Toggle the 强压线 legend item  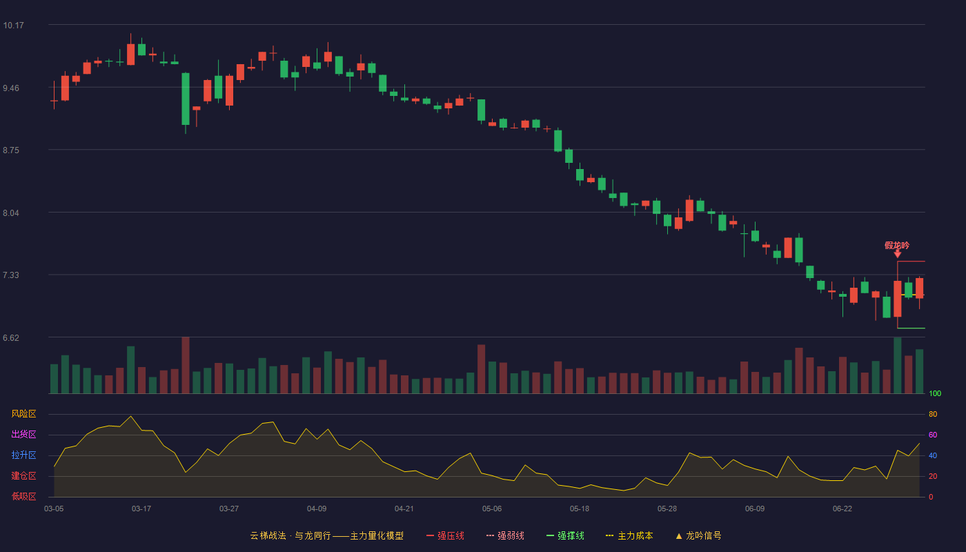(445, 535)
